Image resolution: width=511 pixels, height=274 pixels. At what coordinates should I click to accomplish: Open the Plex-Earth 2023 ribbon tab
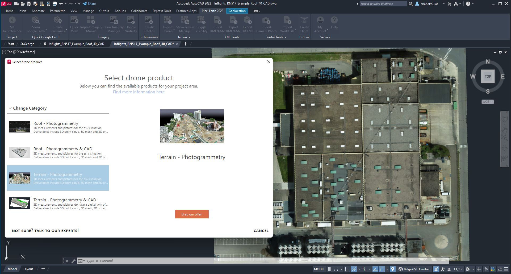pyautogui.click(x=212, y=11)
